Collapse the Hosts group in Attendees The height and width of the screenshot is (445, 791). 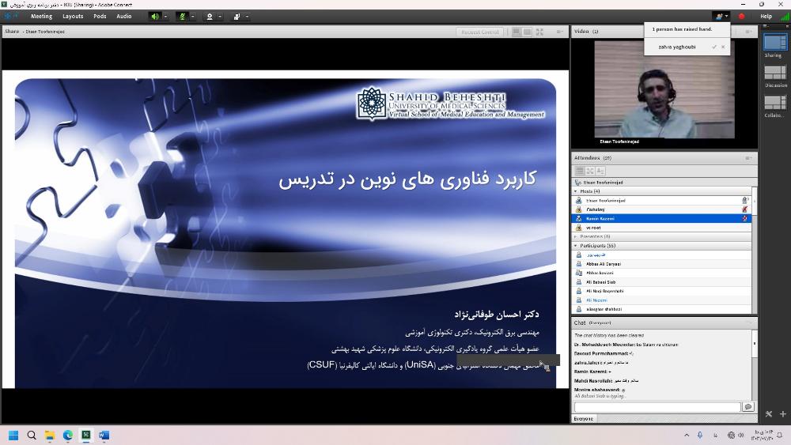pyautogui.click(x=576, y=191)
